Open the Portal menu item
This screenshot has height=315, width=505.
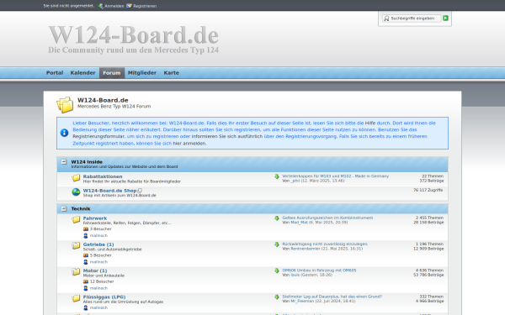[55, 73]
